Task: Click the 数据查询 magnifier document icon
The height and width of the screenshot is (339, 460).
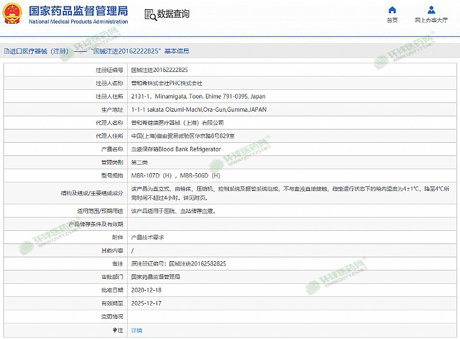Action: pyautogui.click(x=149, y=14)
